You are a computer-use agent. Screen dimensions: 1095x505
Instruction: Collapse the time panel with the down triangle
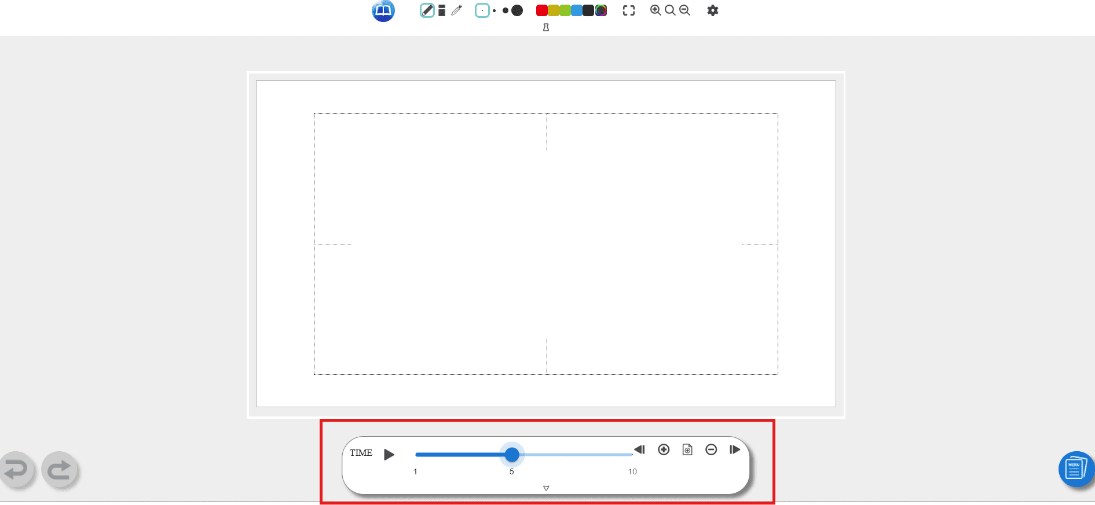tap(546, 488)
